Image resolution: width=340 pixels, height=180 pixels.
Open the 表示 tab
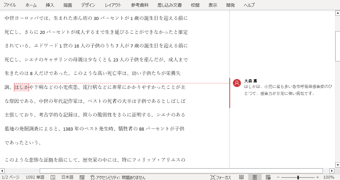213,5
